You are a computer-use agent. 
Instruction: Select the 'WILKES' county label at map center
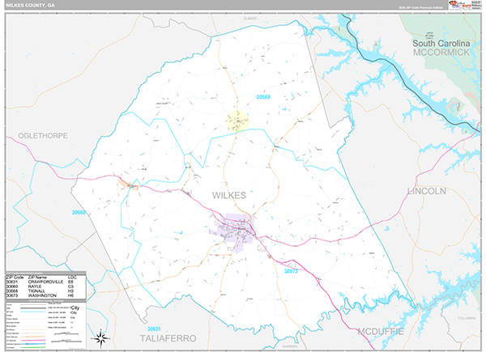[229, 195]
